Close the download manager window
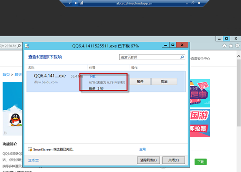This screenshot has height=172, width=241. click(x=182, y=45)
